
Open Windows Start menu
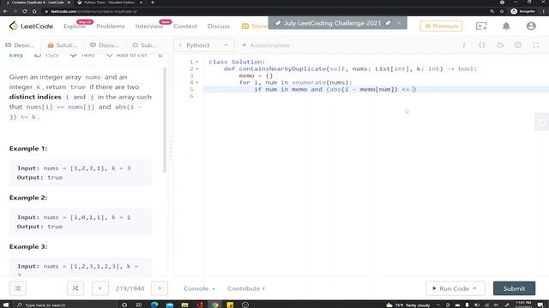(6, 305)
